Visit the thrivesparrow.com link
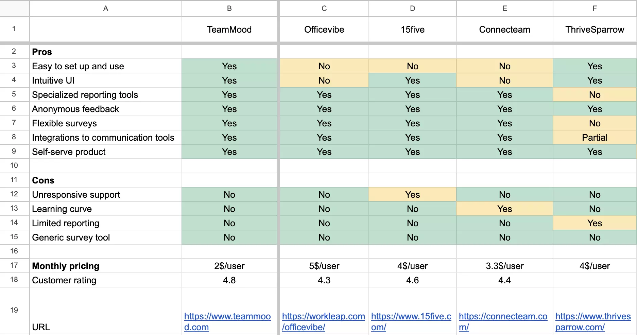Image resolution: width=637 pixels, height=335 pixels. (x=593, y=317)
